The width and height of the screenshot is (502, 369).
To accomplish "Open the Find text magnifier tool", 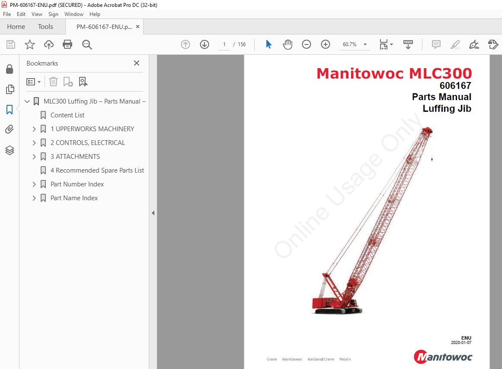I will click(x=87, y=44).
